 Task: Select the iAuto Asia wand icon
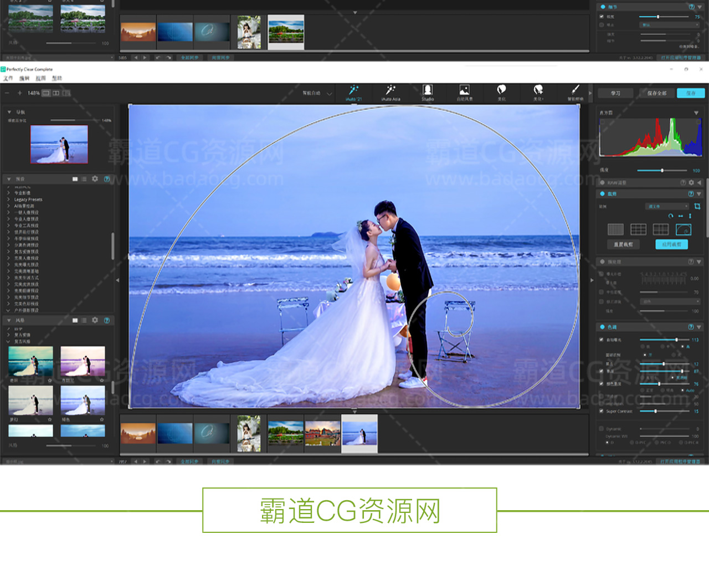pyautogui.click(x=391, y=91)
